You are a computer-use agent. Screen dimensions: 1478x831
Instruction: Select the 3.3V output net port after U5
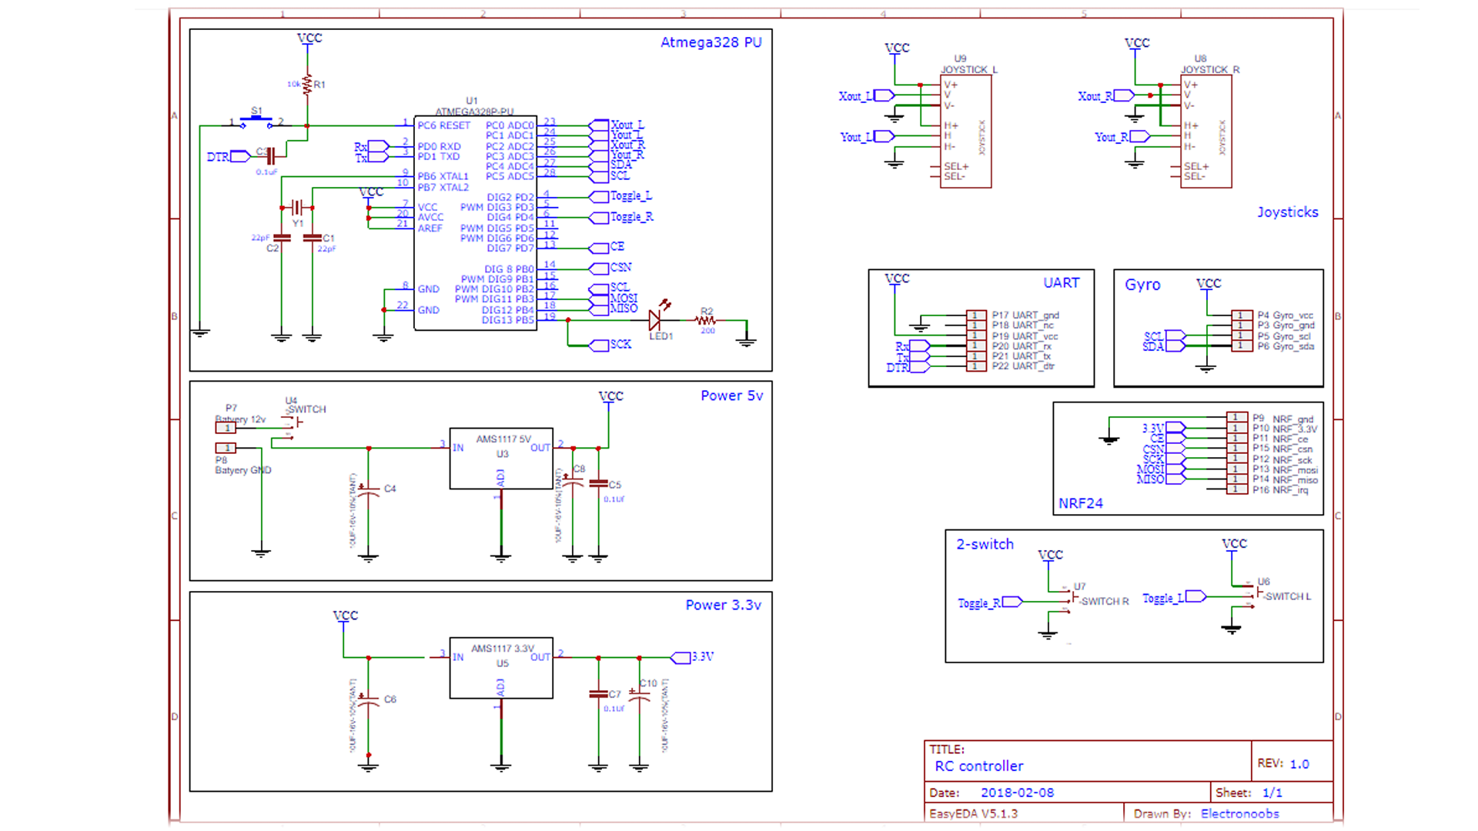[x=692, y=657]
